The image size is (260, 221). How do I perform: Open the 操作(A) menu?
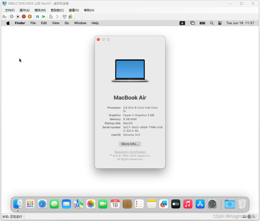(x=25, y=10)
